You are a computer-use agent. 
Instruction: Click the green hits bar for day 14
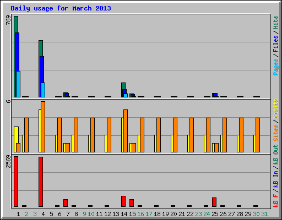123,86
